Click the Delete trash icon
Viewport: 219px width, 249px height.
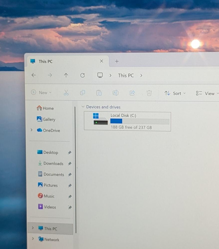[149, 93]
